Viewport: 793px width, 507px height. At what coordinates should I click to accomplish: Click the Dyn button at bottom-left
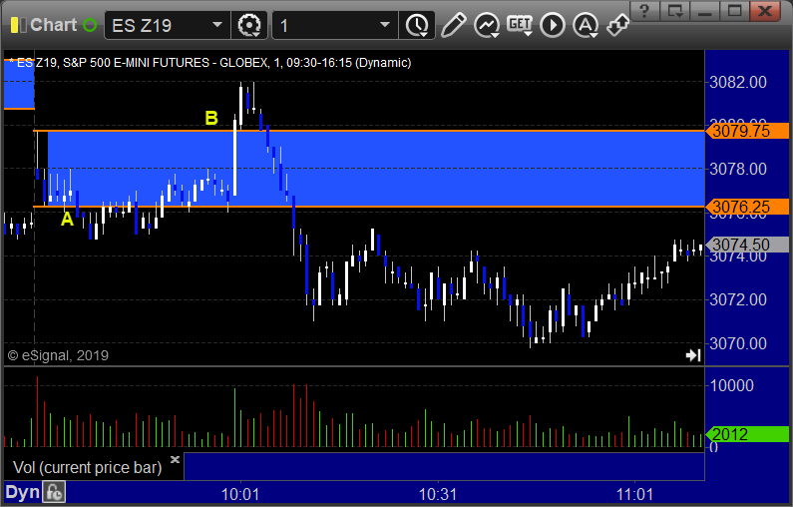pos(22,492)
